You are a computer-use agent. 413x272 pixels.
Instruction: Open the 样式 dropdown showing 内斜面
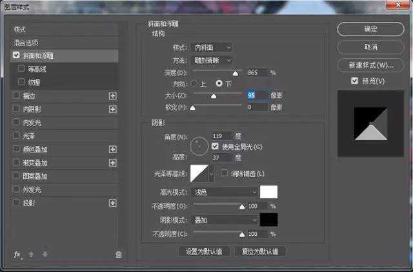tap(212, 47)
